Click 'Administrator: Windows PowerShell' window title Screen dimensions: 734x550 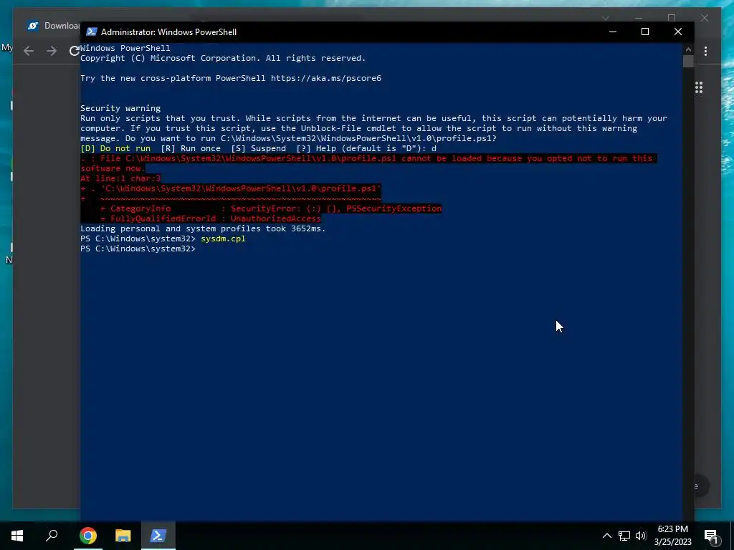coord(168,32)
